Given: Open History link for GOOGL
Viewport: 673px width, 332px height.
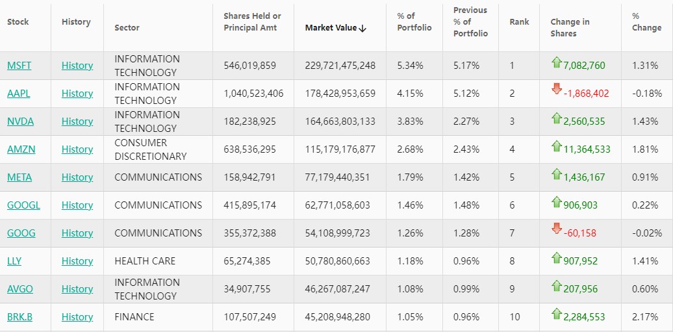Looking at the screenshot, I should tap(77, 205).
